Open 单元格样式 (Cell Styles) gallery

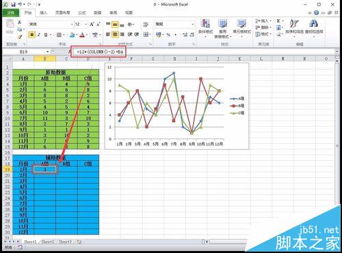click(x=241, y=28)
